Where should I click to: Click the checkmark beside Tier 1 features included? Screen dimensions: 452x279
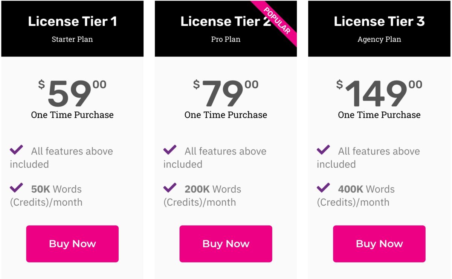(x=17, y=150)
